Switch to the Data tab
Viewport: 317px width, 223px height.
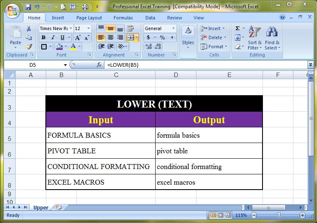point(150,18)
